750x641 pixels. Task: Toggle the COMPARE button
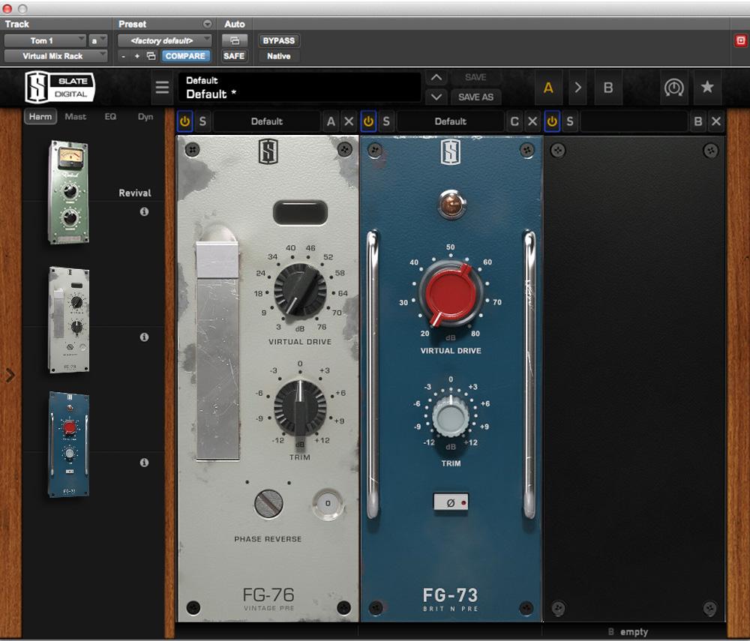pyautogui.click(x=185, y=56)
